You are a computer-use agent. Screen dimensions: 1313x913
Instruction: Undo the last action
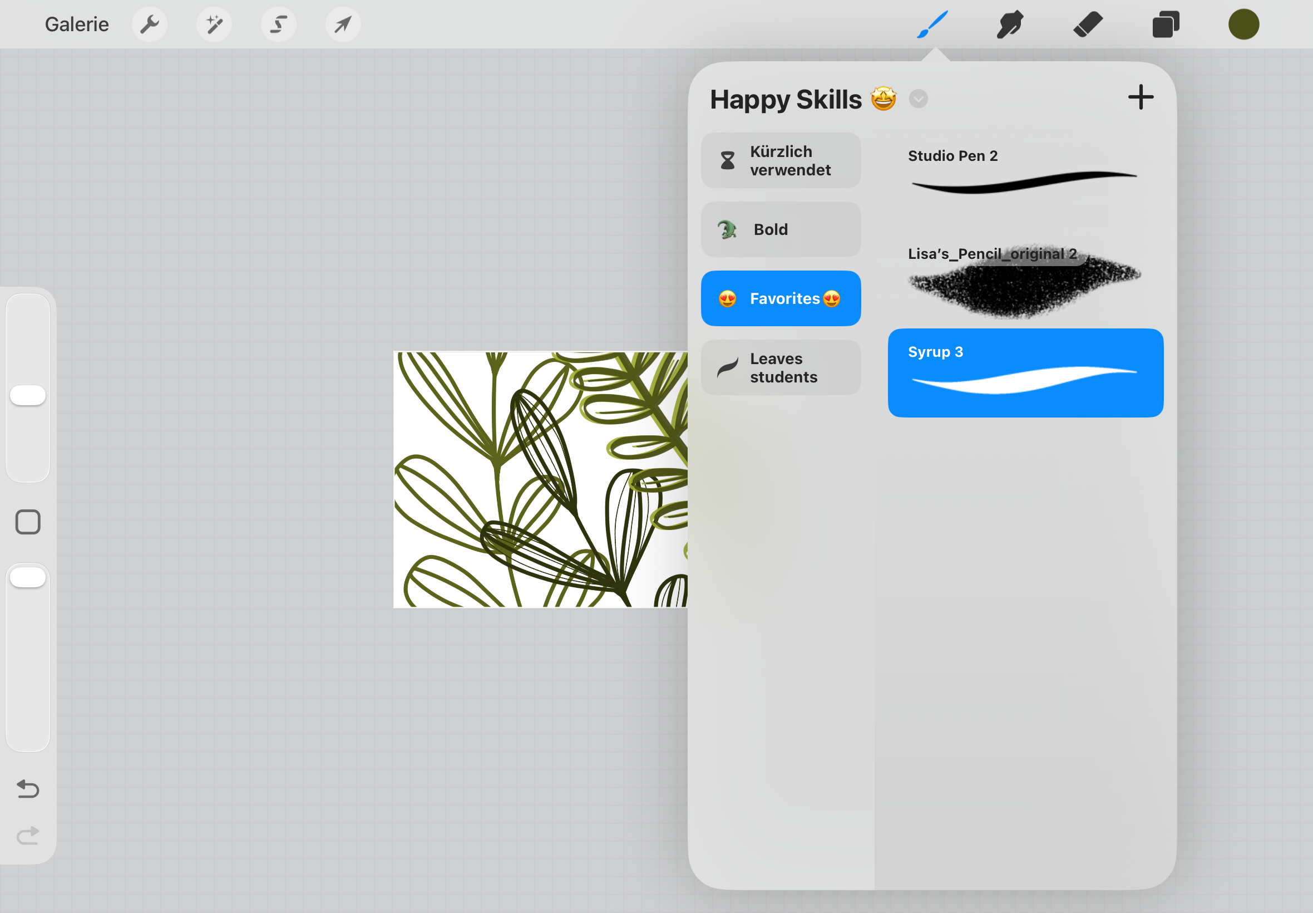click(27, 789)
